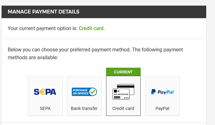Select the "PayPal" text label
Viewport: 215px width, 125px height.
pyautogui.click(x=162, y=109)
